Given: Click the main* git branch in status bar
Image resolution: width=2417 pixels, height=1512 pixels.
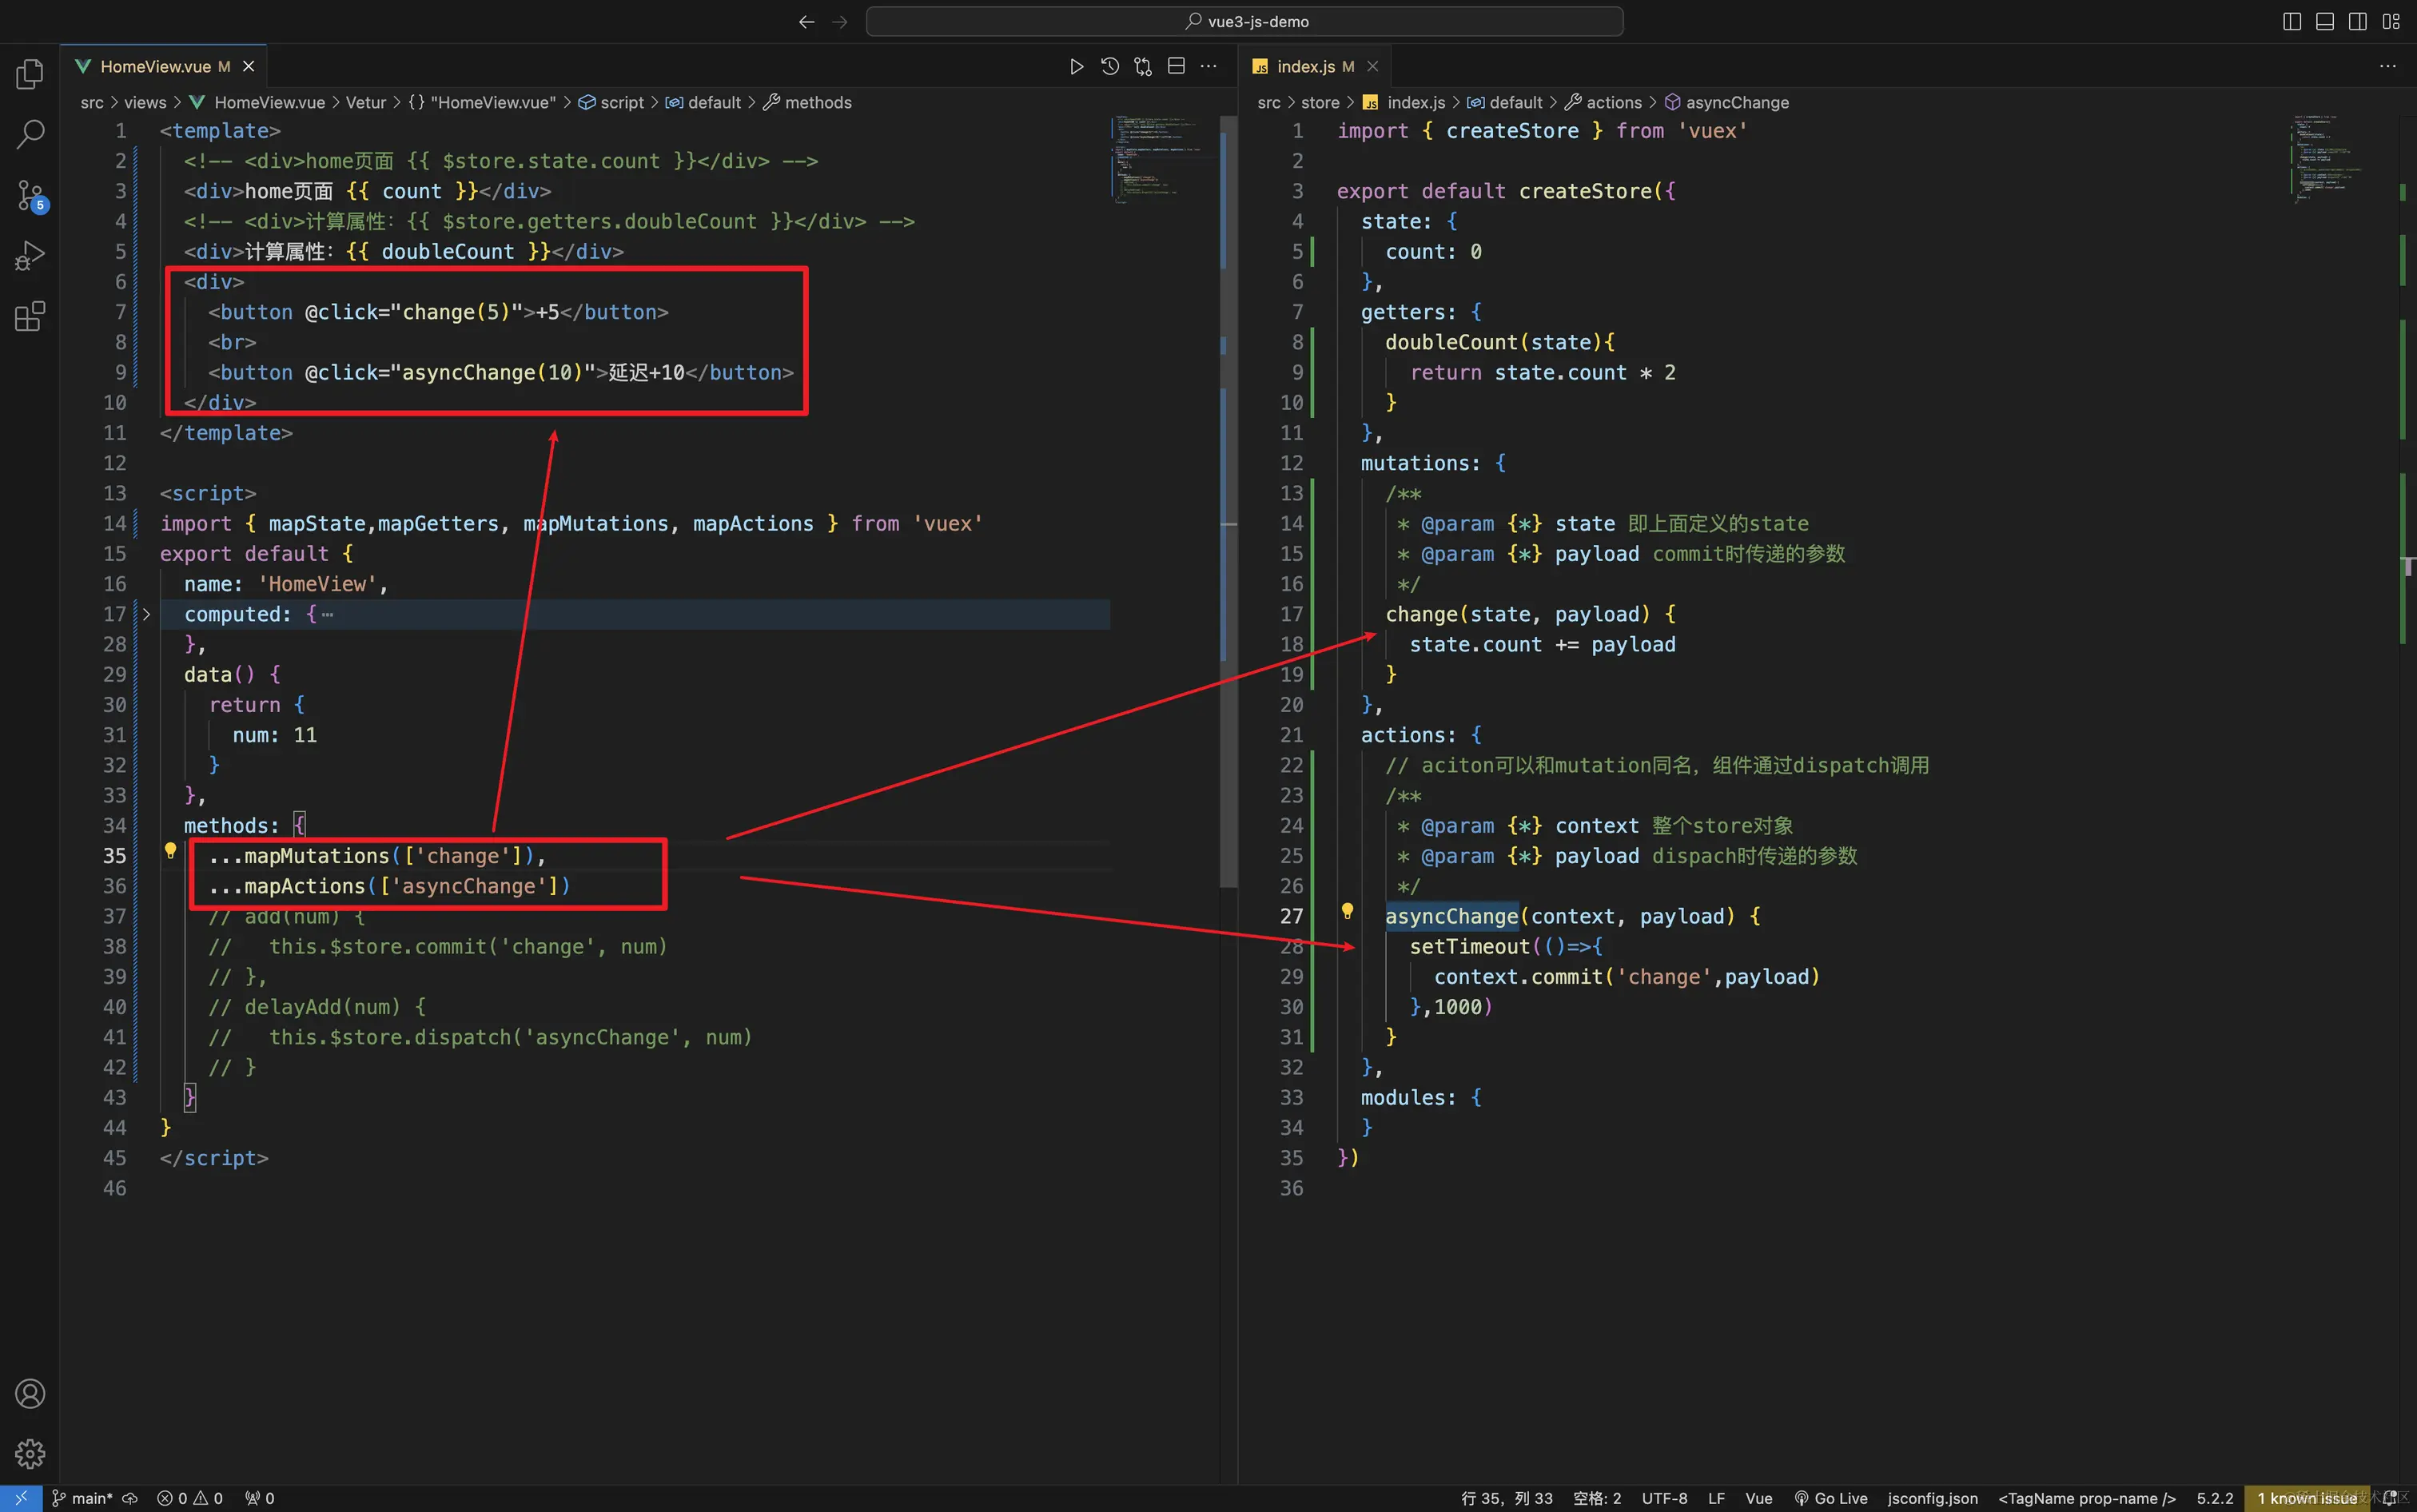Looking at the screenshot, I should click(83, 1498).
